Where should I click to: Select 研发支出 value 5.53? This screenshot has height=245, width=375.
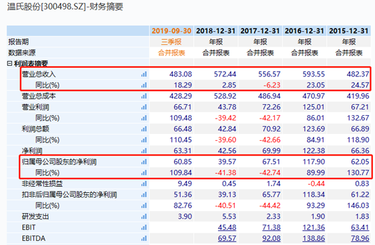click(x=229, y=217)
